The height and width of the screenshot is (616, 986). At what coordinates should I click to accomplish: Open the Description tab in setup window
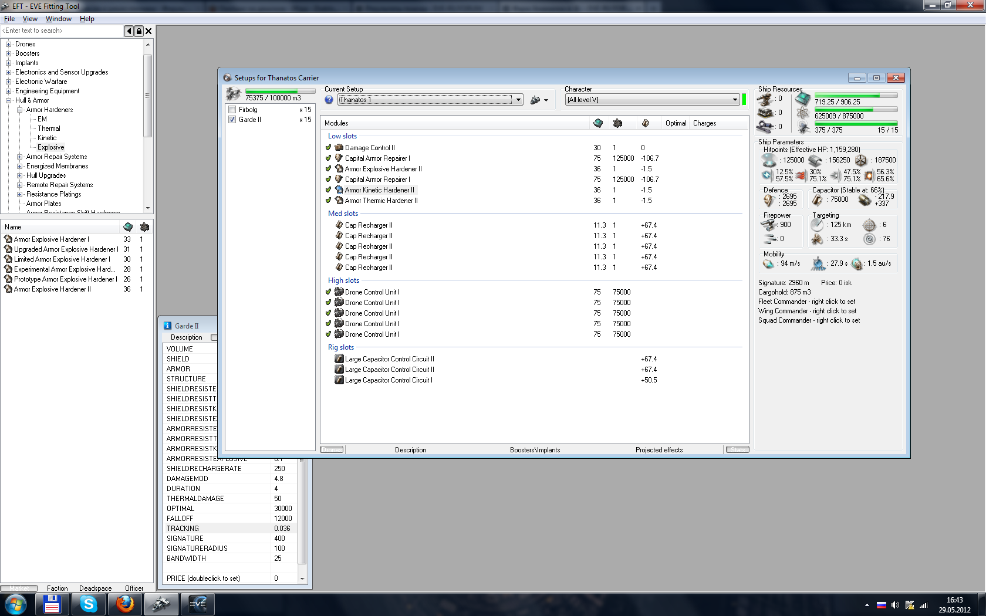(411, 450)
